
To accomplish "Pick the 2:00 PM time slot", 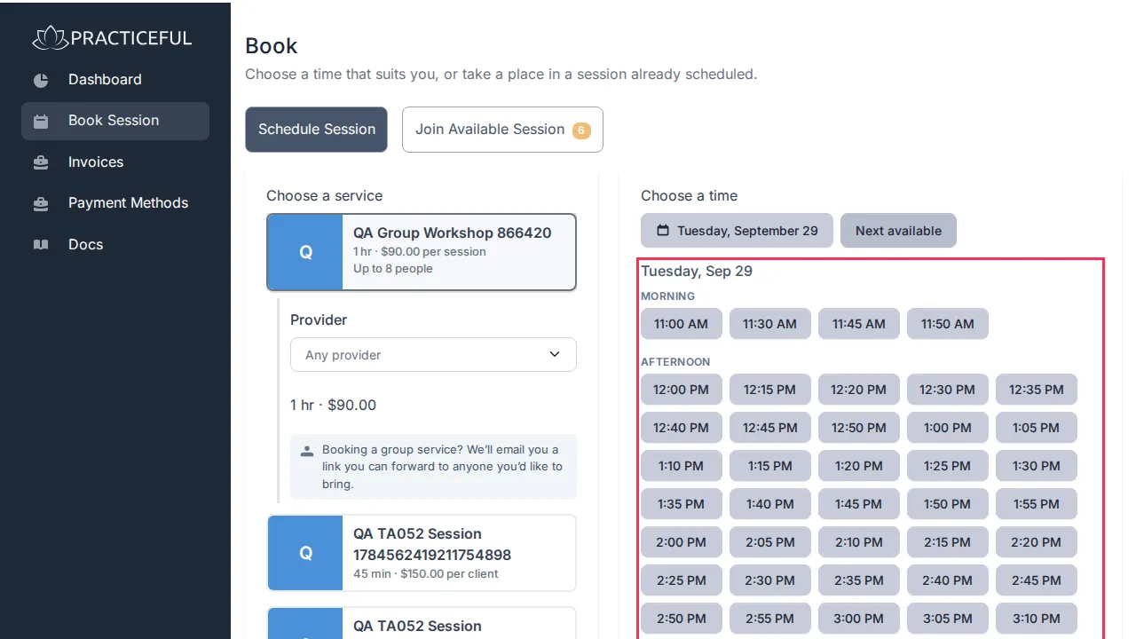I will pos(682,542).
